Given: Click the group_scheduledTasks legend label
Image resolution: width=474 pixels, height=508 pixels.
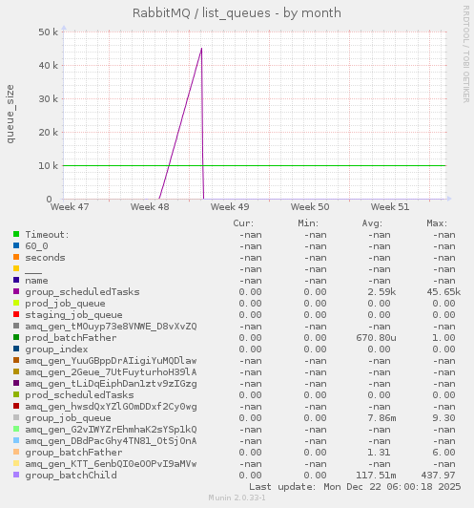Looking at the screenshot, I should 83,292.
